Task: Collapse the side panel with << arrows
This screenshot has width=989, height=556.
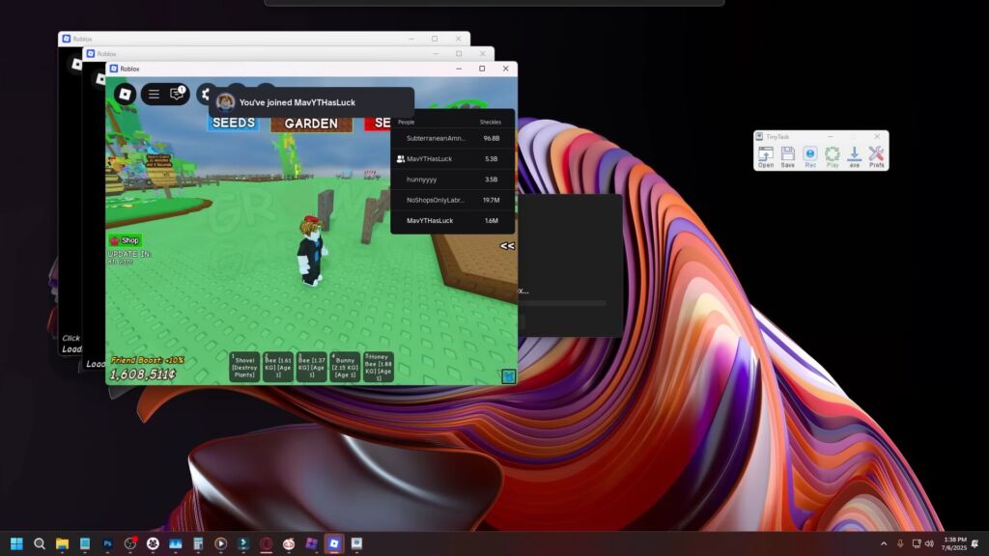Action: tap(507, 246)
